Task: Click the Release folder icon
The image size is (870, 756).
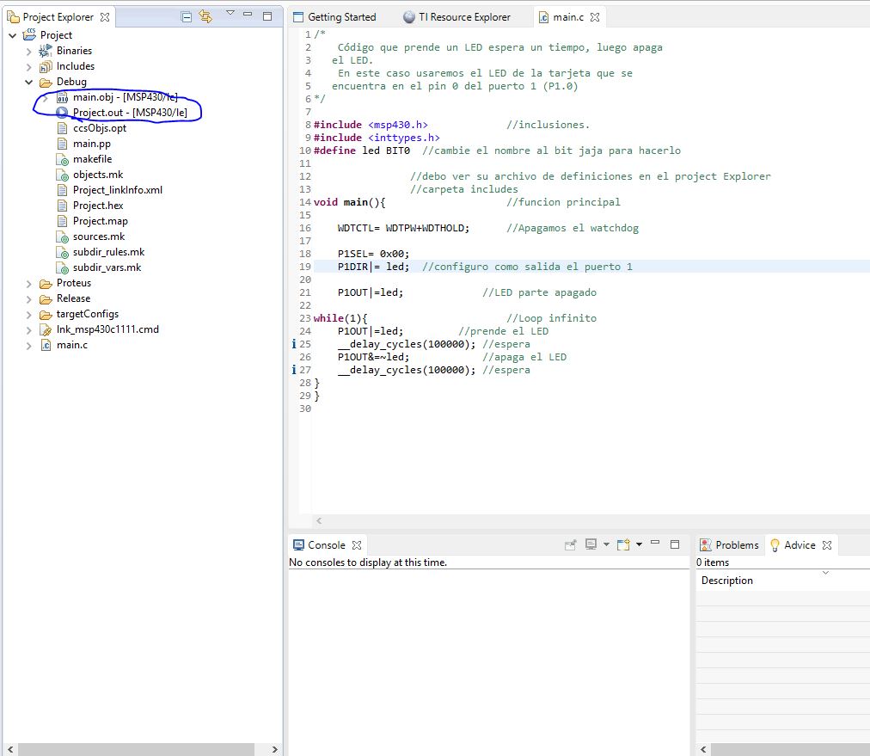Action: tap(46, 300)
